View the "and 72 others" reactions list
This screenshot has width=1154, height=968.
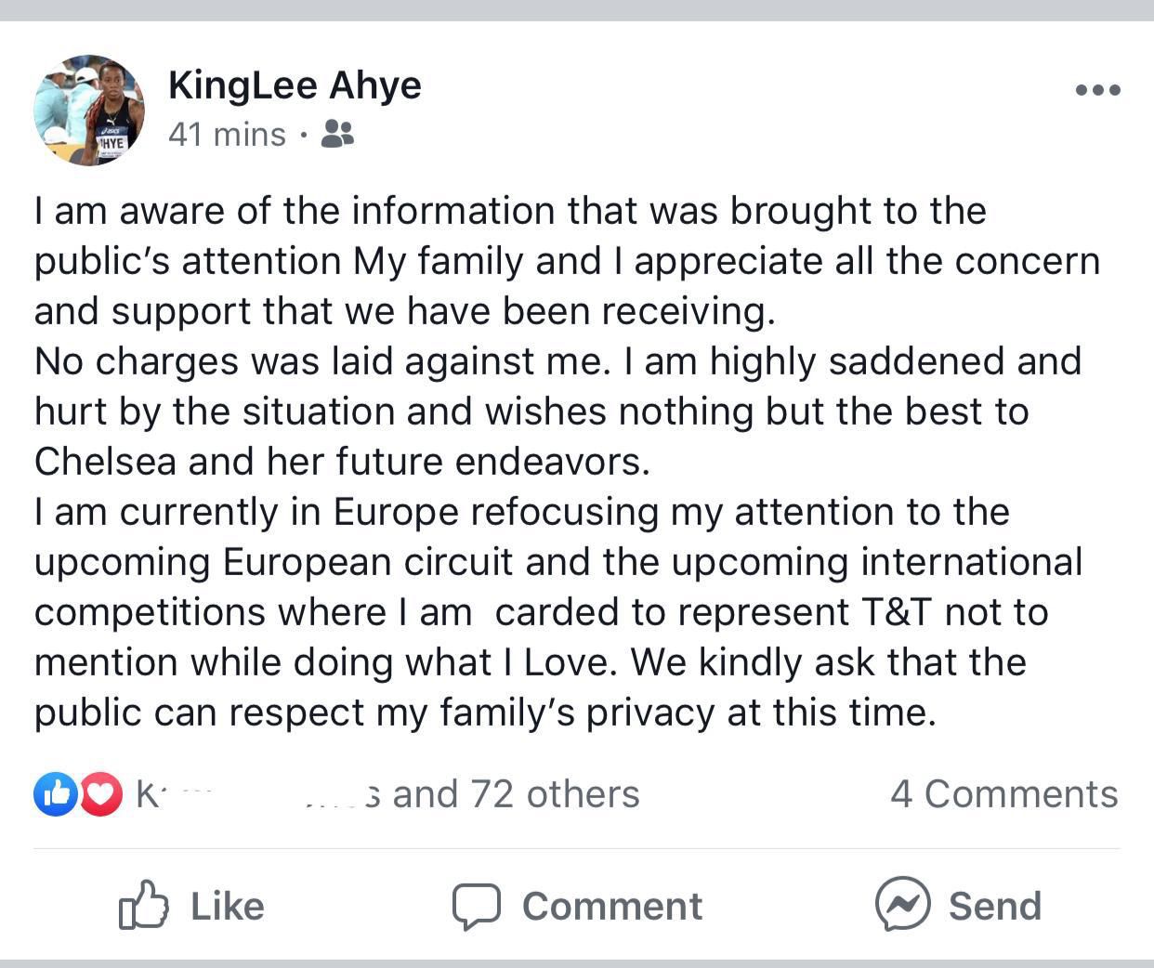(516, 794)
